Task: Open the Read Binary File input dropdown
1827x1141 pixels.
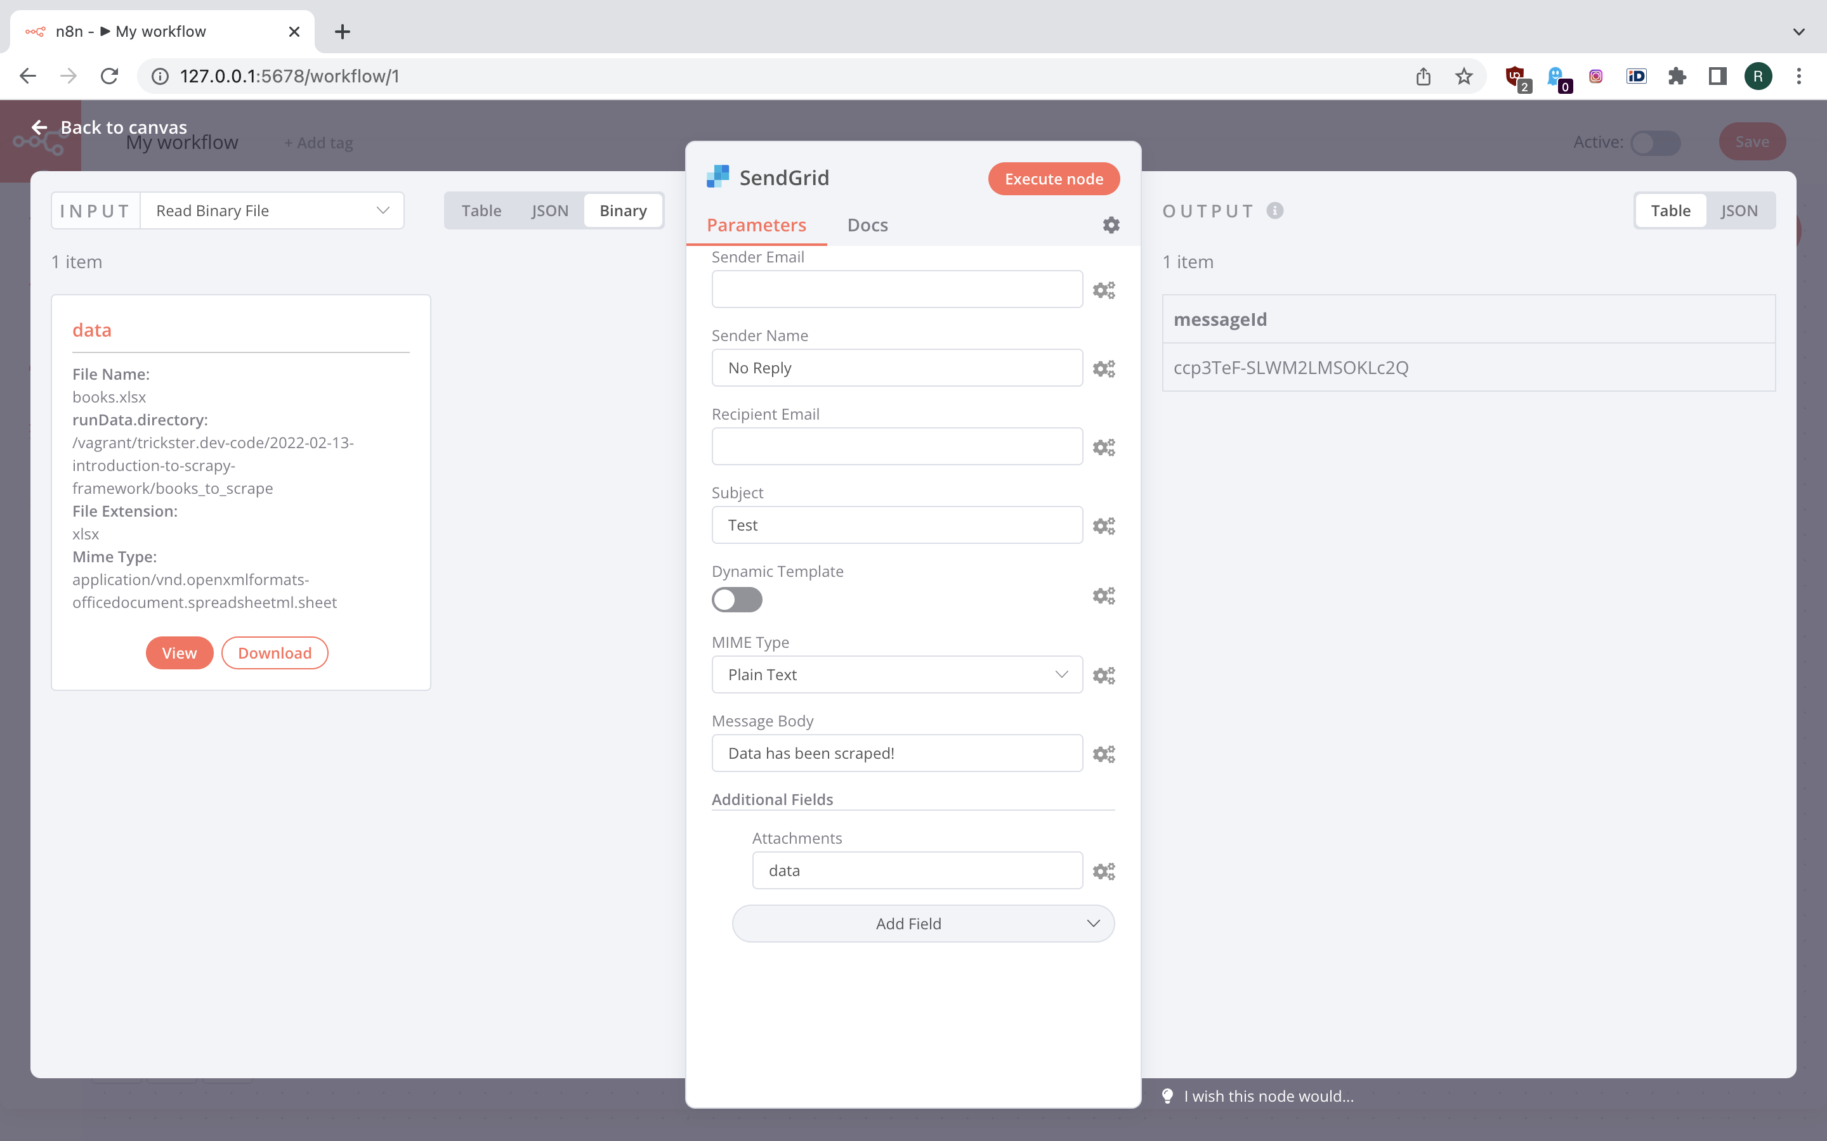Action: 272,210
